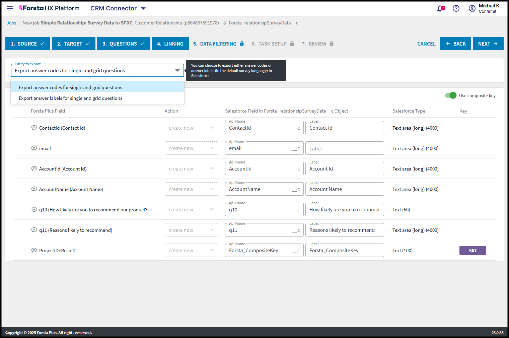Click the ContactId row comment icon
This screenshot has height=338, width=509.
point(34,128)
